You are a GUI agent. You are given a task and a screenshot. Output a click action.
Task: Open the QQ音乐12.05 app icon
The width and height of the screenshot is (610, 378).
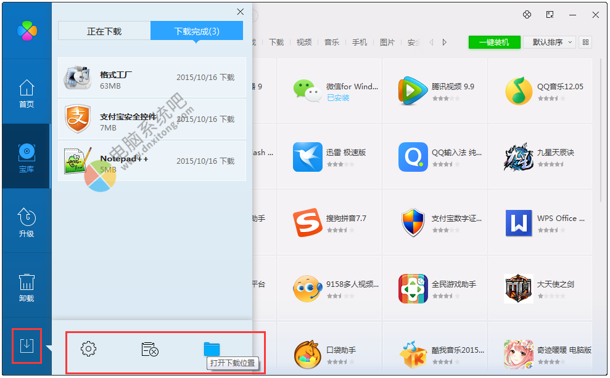(519, 91)
